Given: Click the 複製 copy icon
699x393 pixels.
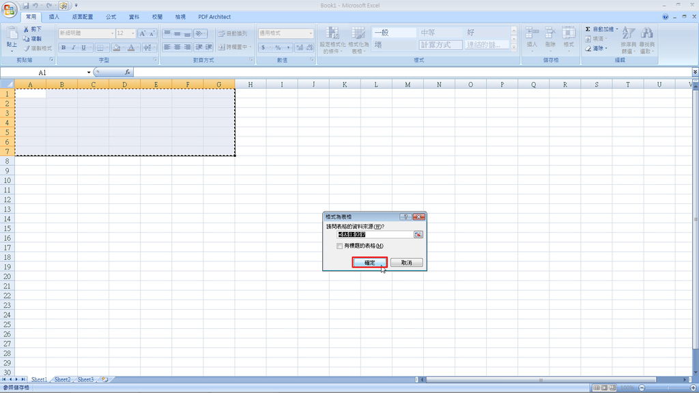Looking at the screenshot, I should 27,39.
